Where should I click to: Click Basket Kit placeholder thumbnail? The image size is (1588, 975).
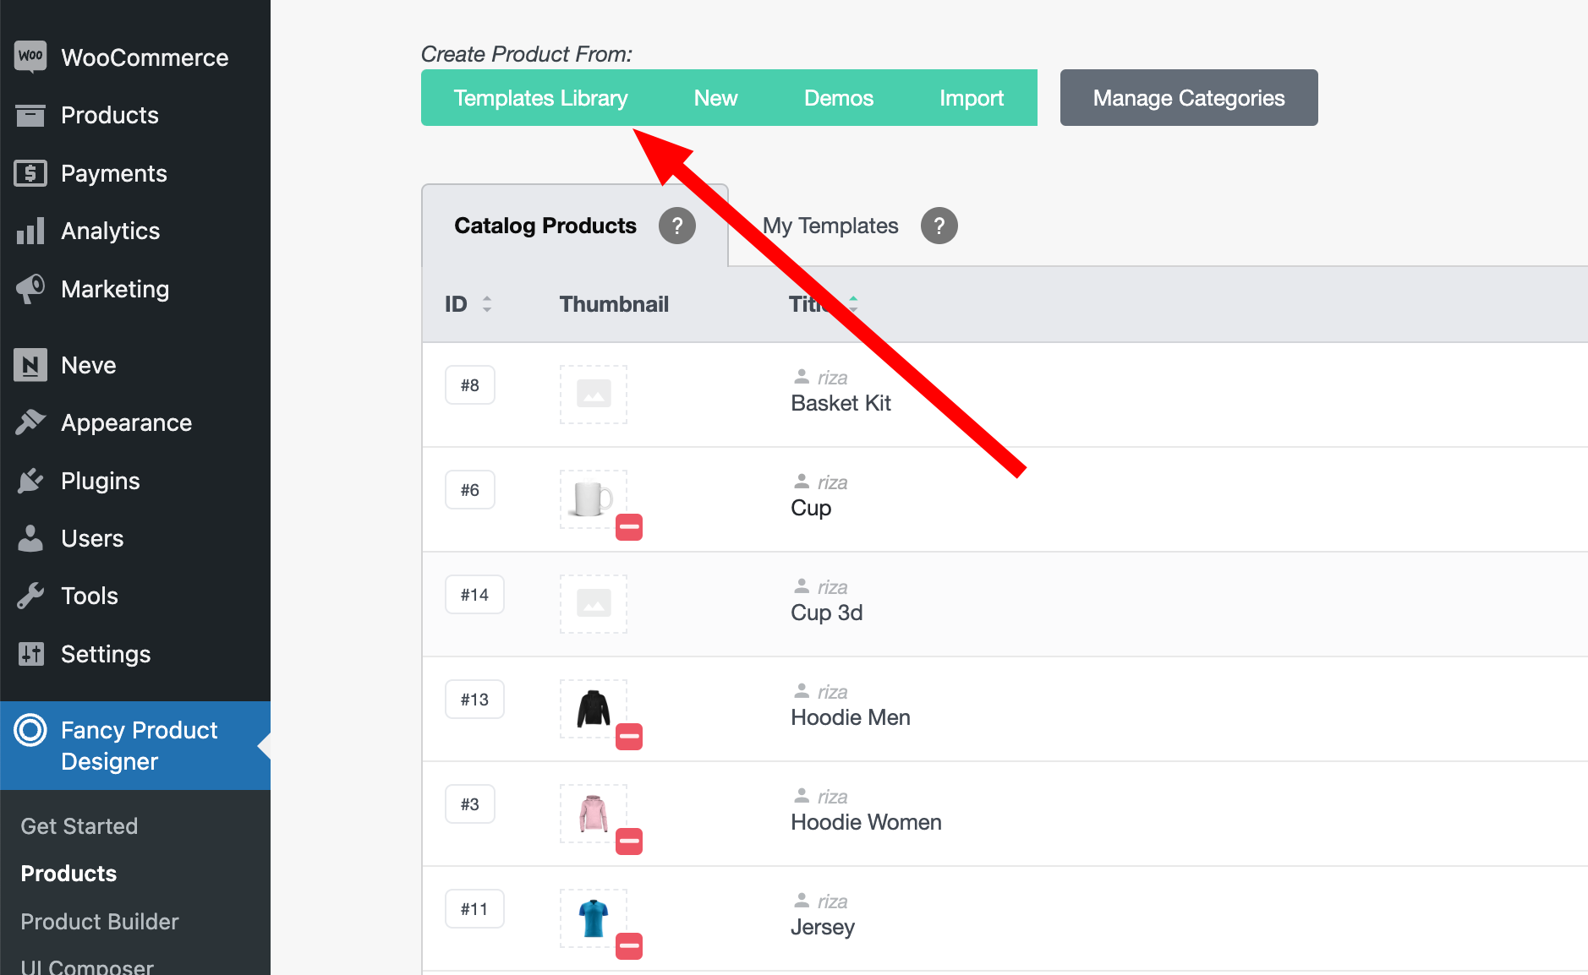594,394
